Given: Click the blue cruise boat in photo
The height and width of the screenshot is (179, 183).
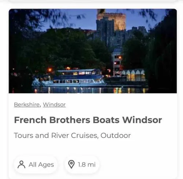Looking at the screenshot, I should tap(69, 78).
